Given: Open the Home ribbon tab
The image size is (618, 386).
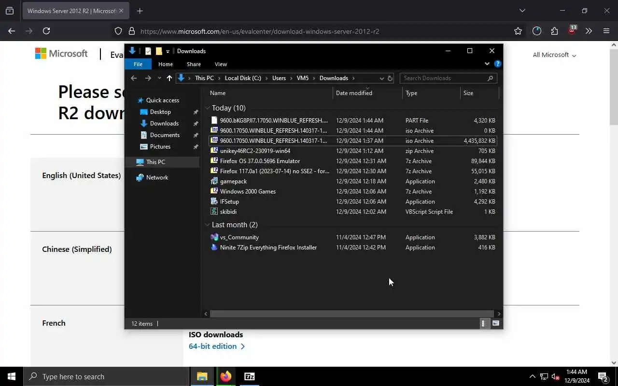Looking at the screenshot, I should point(166,64).
